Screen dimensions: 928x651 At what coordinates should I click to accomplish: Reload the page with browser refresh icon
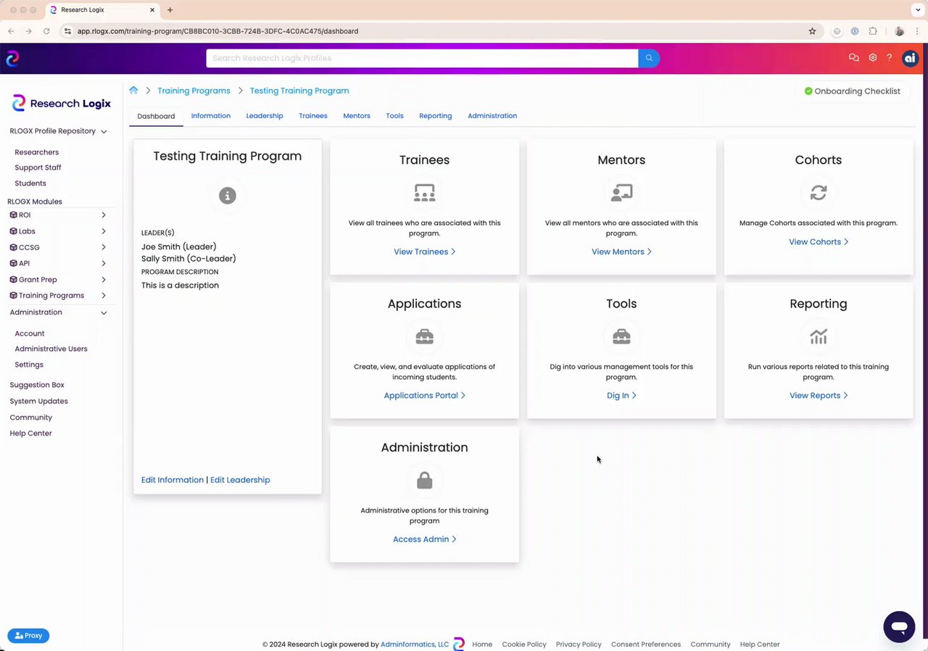coord(46,31)
